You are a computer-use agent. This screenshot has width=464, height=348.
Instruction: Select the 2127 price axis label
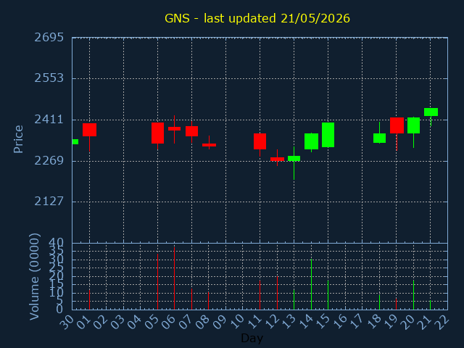tap(49, 202)
